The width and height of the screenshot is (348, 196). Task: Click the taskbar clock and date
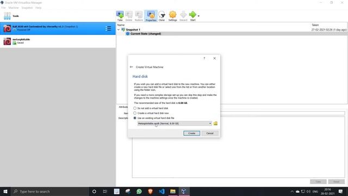(x=327, y=191)
